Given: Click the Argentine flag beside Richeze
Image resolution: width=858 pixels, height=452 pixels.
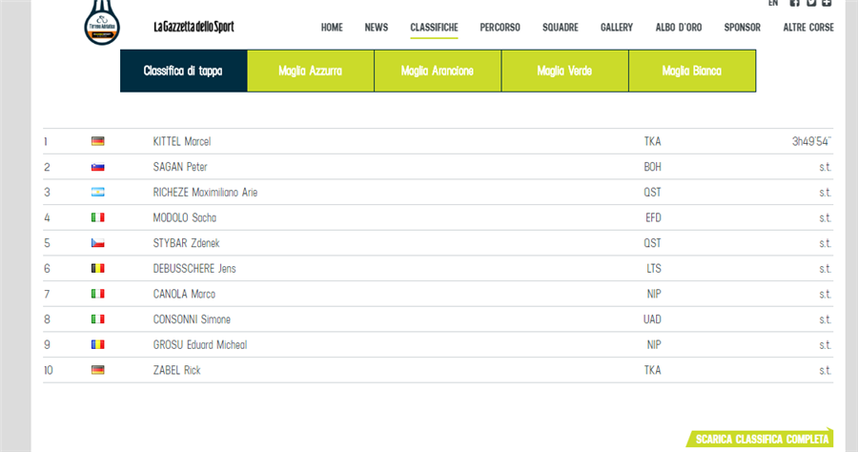Looking at the screenshot, I should pyautogui.click(x=97, y=192).
